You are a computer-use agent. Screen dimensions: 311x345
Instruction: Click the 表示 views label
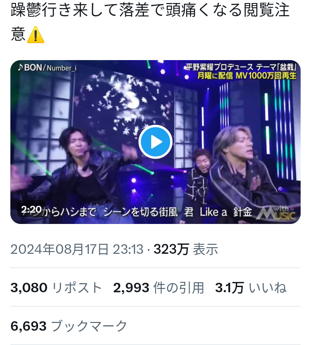[x=206, y=249]
